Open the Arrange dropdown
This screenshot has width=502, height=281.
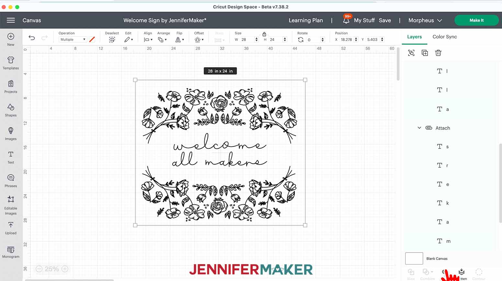coord(162,39)
